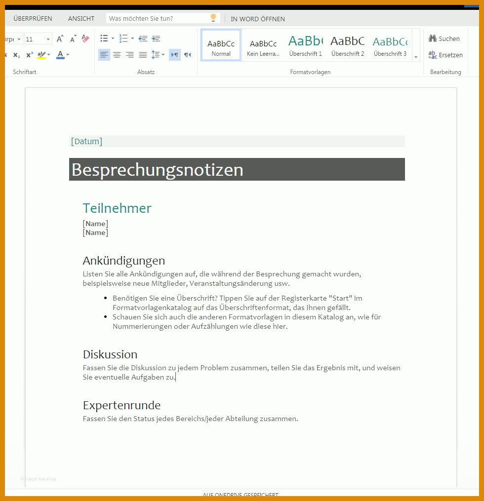Click the bullet starting 'Benötigen Sie eine Überschrift?'
This screenshot has width=484, height=501.
point(237,303)
